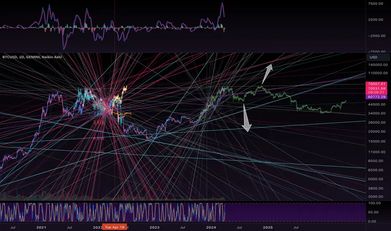Click the 26000.00 price axis value

(378, 123)
